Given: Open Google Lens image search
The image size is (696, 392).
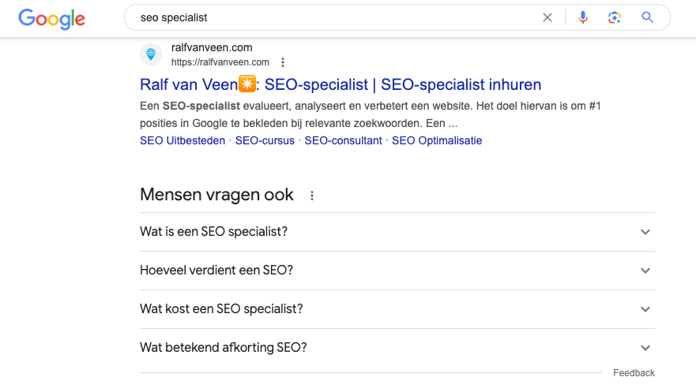Looking at the screenshot, I should click(615, 17).
